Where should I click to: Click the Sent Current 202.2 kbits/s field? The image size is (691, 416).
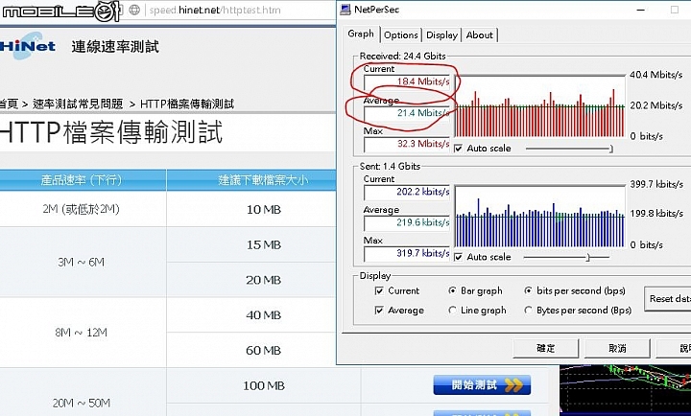point(407,192)
